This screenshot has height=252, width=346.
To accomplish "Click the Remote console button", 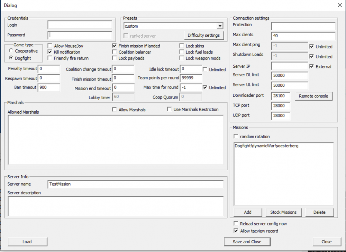I will (x=313, y=96).
